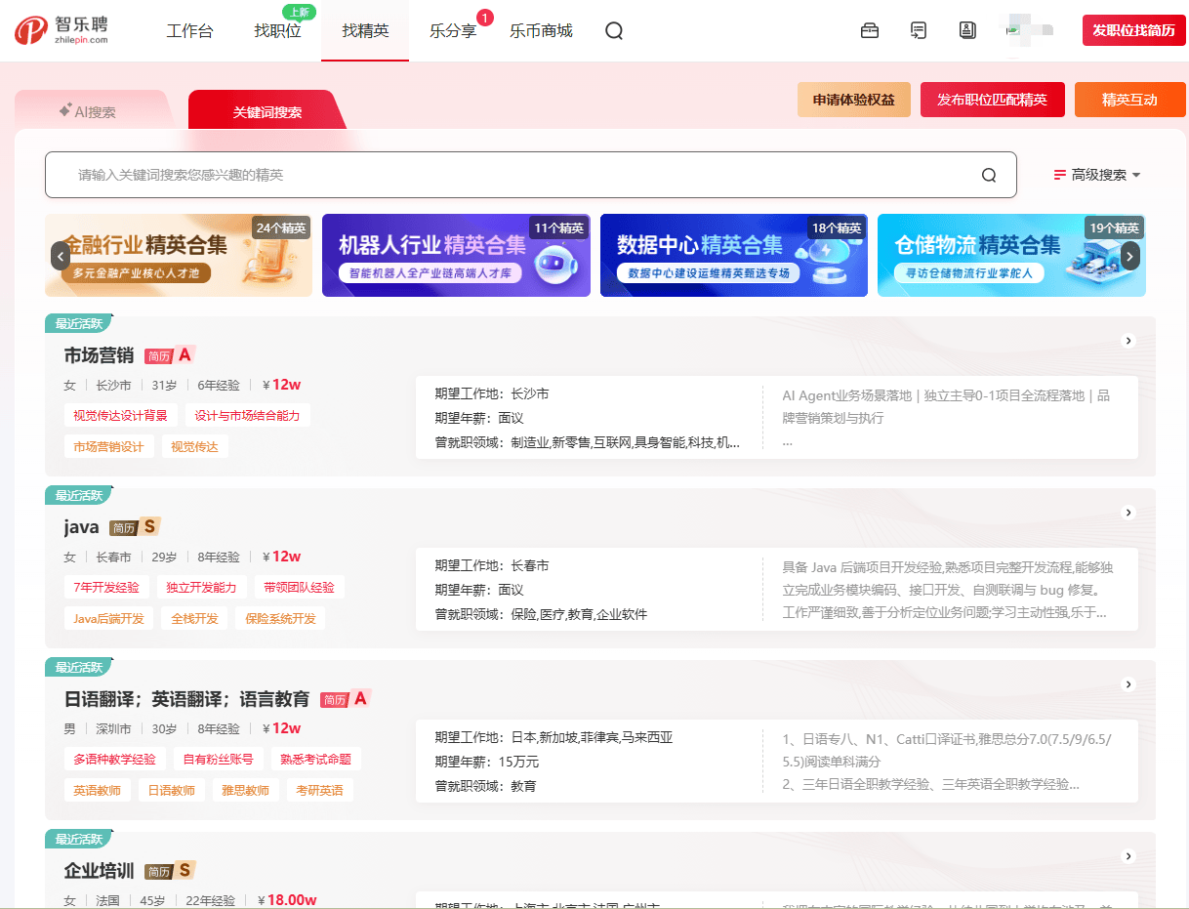Open 数据中心精英合集 banner
The width and height of the screenshot is (1189, 909).
click(734, 256)
